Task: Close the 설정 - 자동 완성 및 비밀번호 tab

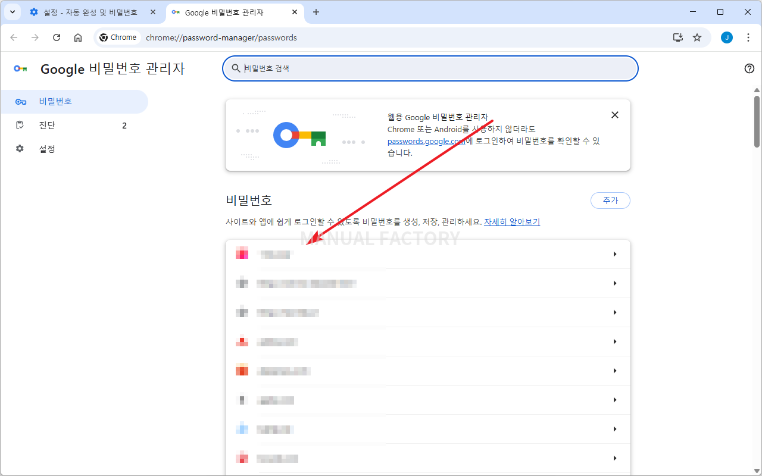Action: [x=153, y=12]
